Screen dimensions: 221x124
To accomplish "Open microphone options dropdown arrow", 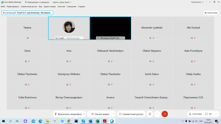I will 84,114.
